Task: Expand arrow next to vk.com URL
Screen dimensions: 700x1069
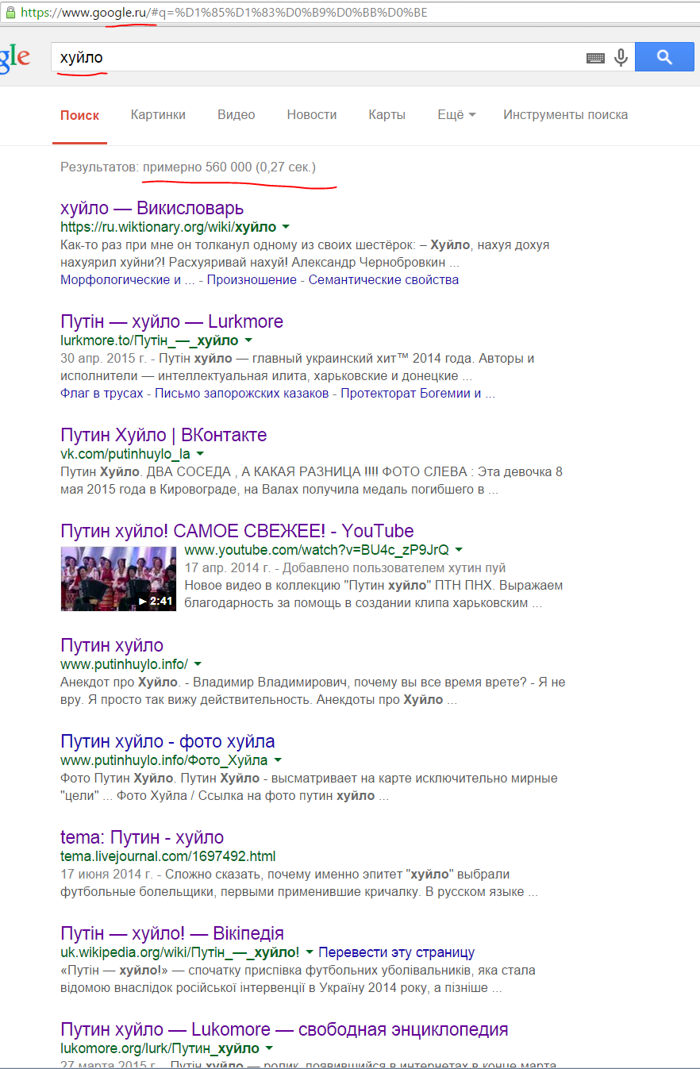Action: click(x=200, y=454)
